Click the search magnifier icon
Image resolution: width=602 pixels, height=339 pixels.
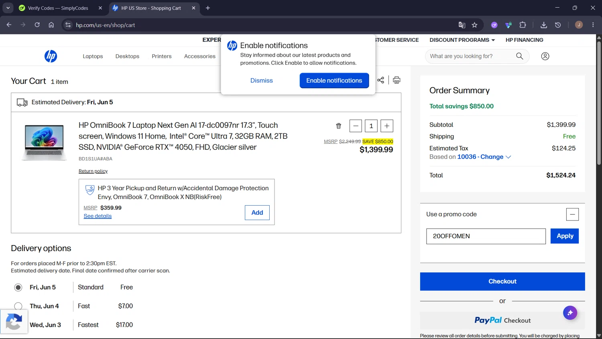[x=519, y=56]
